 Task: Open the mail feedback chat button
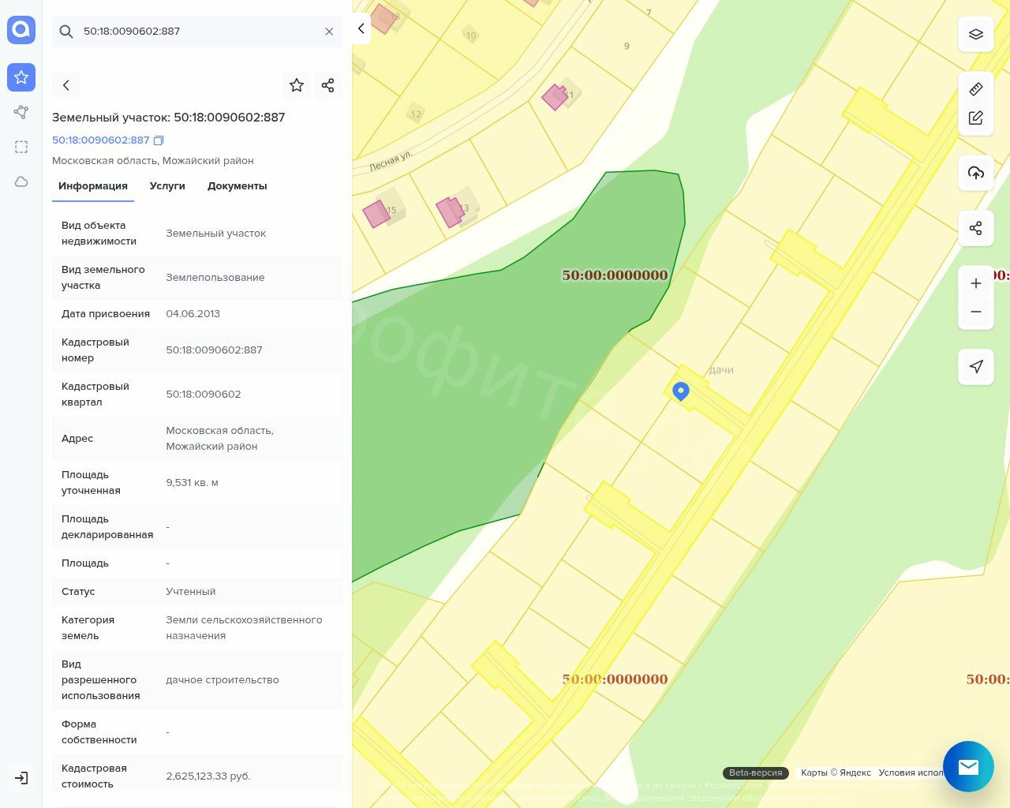968,766
